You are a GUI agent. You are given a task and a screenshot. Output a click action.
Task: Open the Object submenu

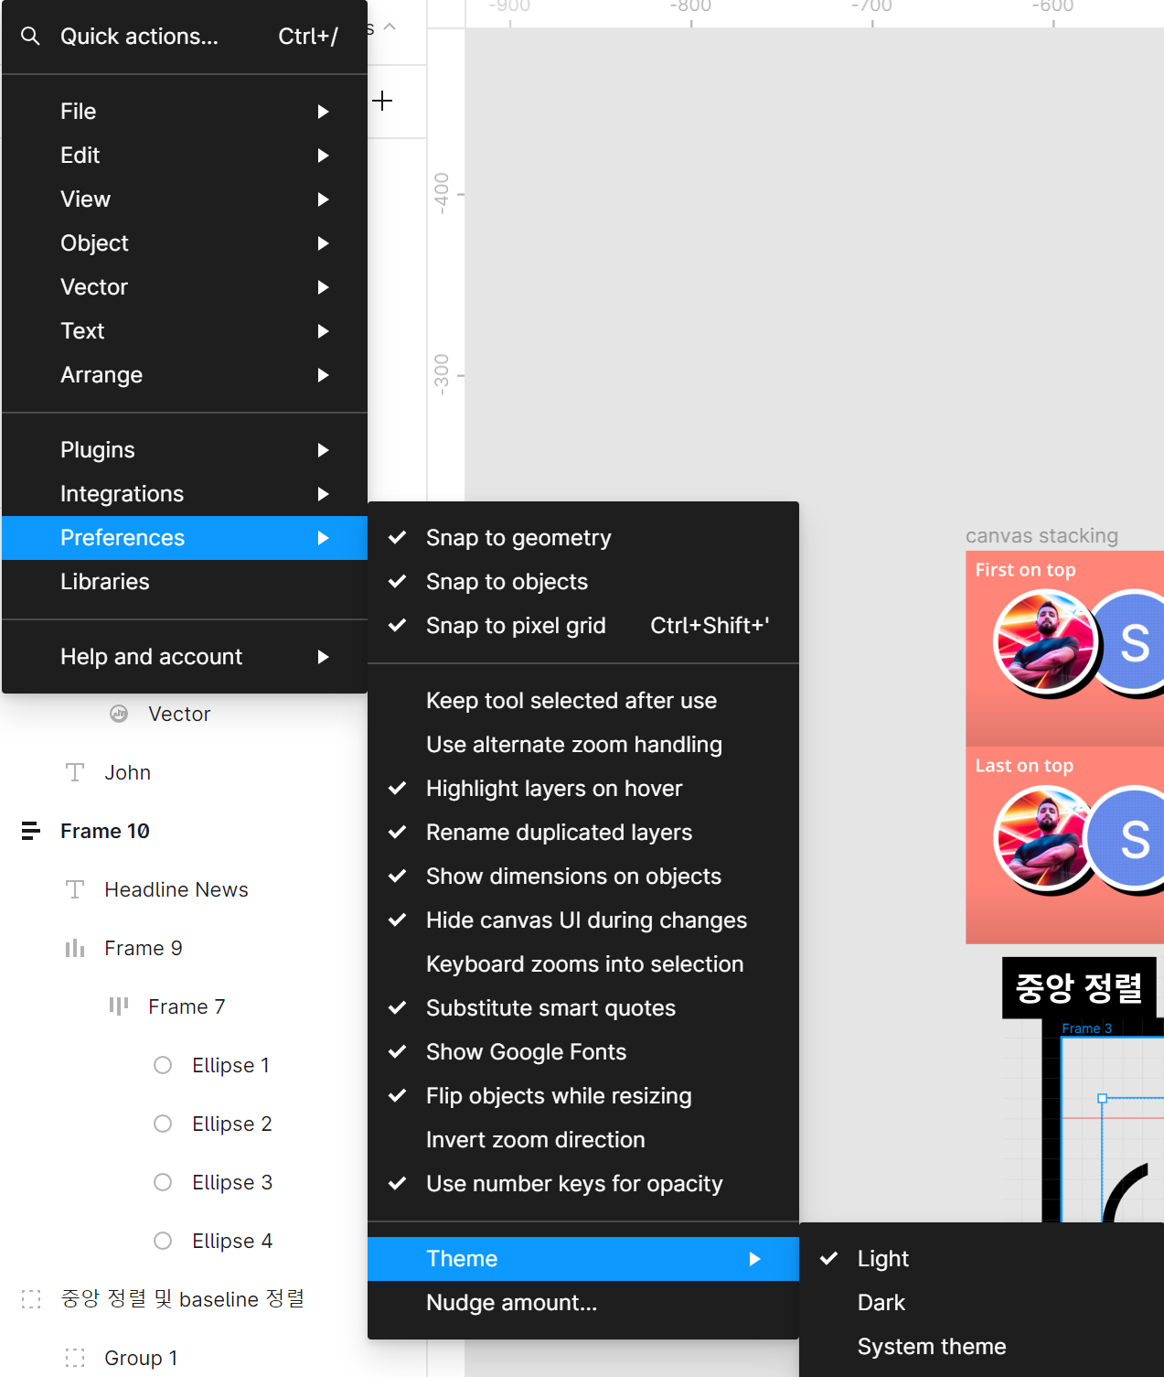pyautogui.click(x=185, y=243)
